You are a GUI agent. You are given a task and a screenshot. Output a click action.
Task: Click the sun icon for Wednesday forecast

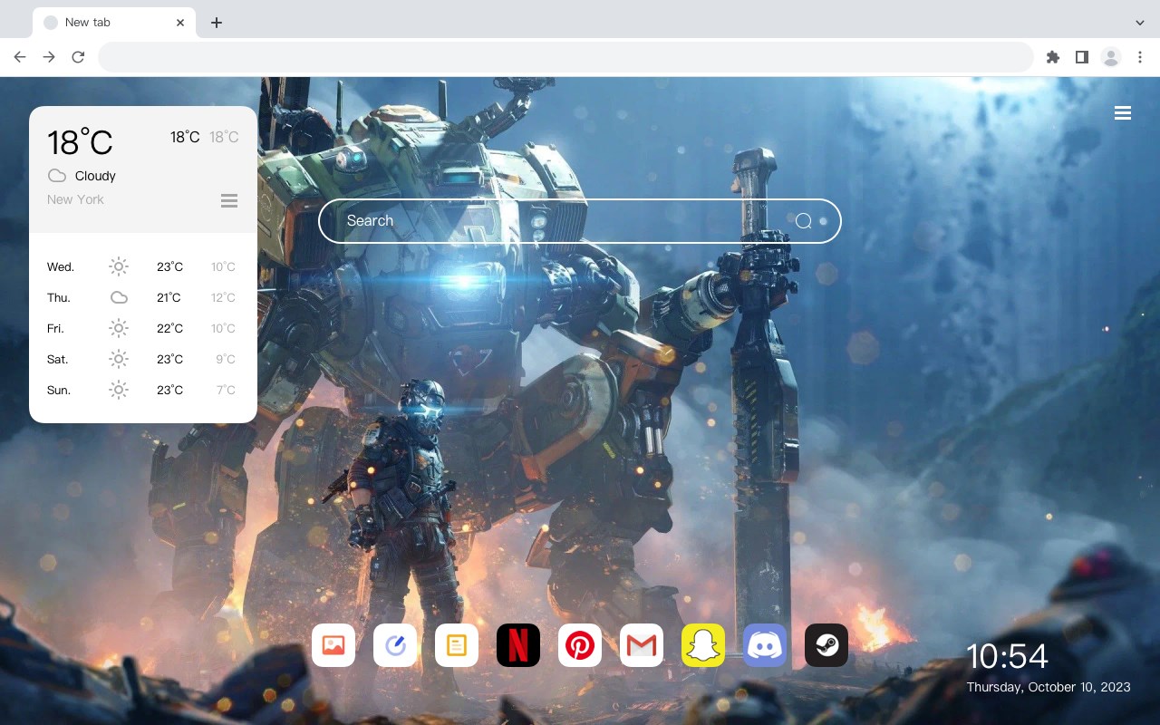click(x=119, y=266)
